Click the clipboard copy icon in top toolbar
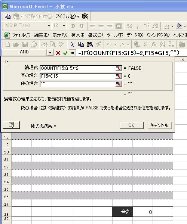 coord(7,16)
